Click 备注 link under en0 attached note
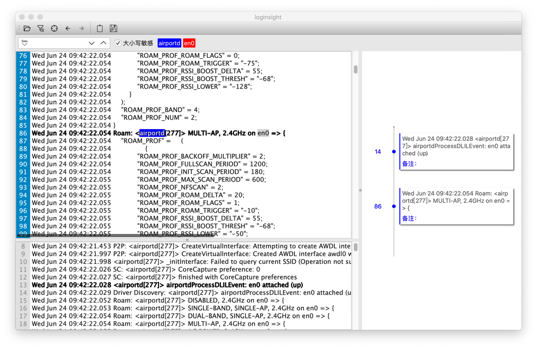This screenshot has height=349, width=537. click(409, 164)
